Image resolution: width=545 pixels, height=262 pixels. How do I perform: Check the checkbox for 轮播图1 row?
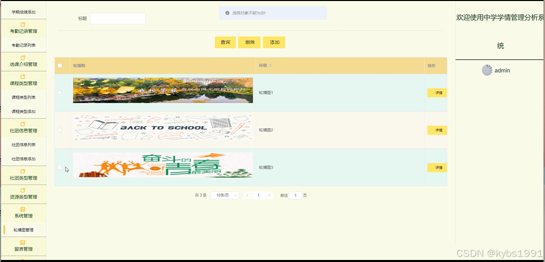pyautogui.click(x=60, y=93)
